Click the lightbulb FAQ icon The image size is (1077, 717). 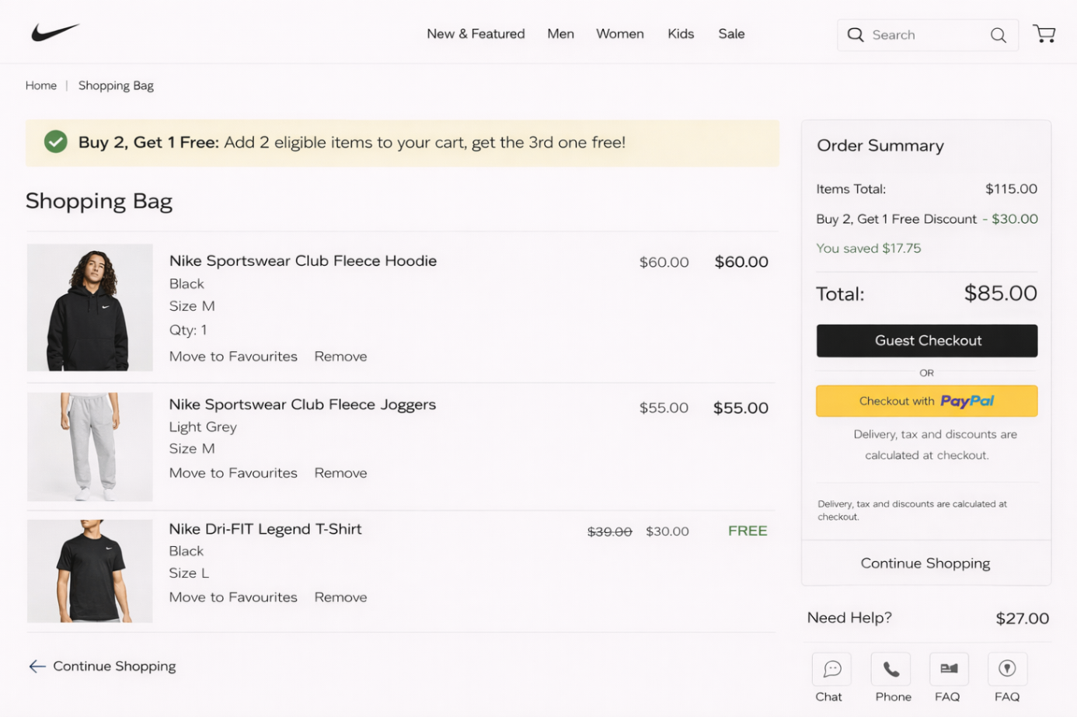(1007, 668)
